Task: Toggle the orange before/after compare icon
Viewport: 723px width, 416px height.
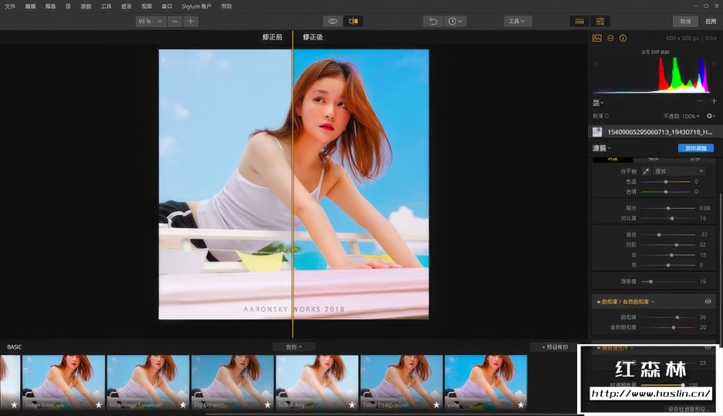Action: point(353,21)
